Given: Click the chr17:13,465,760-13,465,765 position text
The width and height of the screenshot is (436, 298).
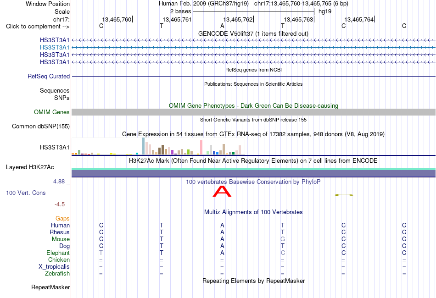Looking at the screenshot, I should click(x=301, y=4).
